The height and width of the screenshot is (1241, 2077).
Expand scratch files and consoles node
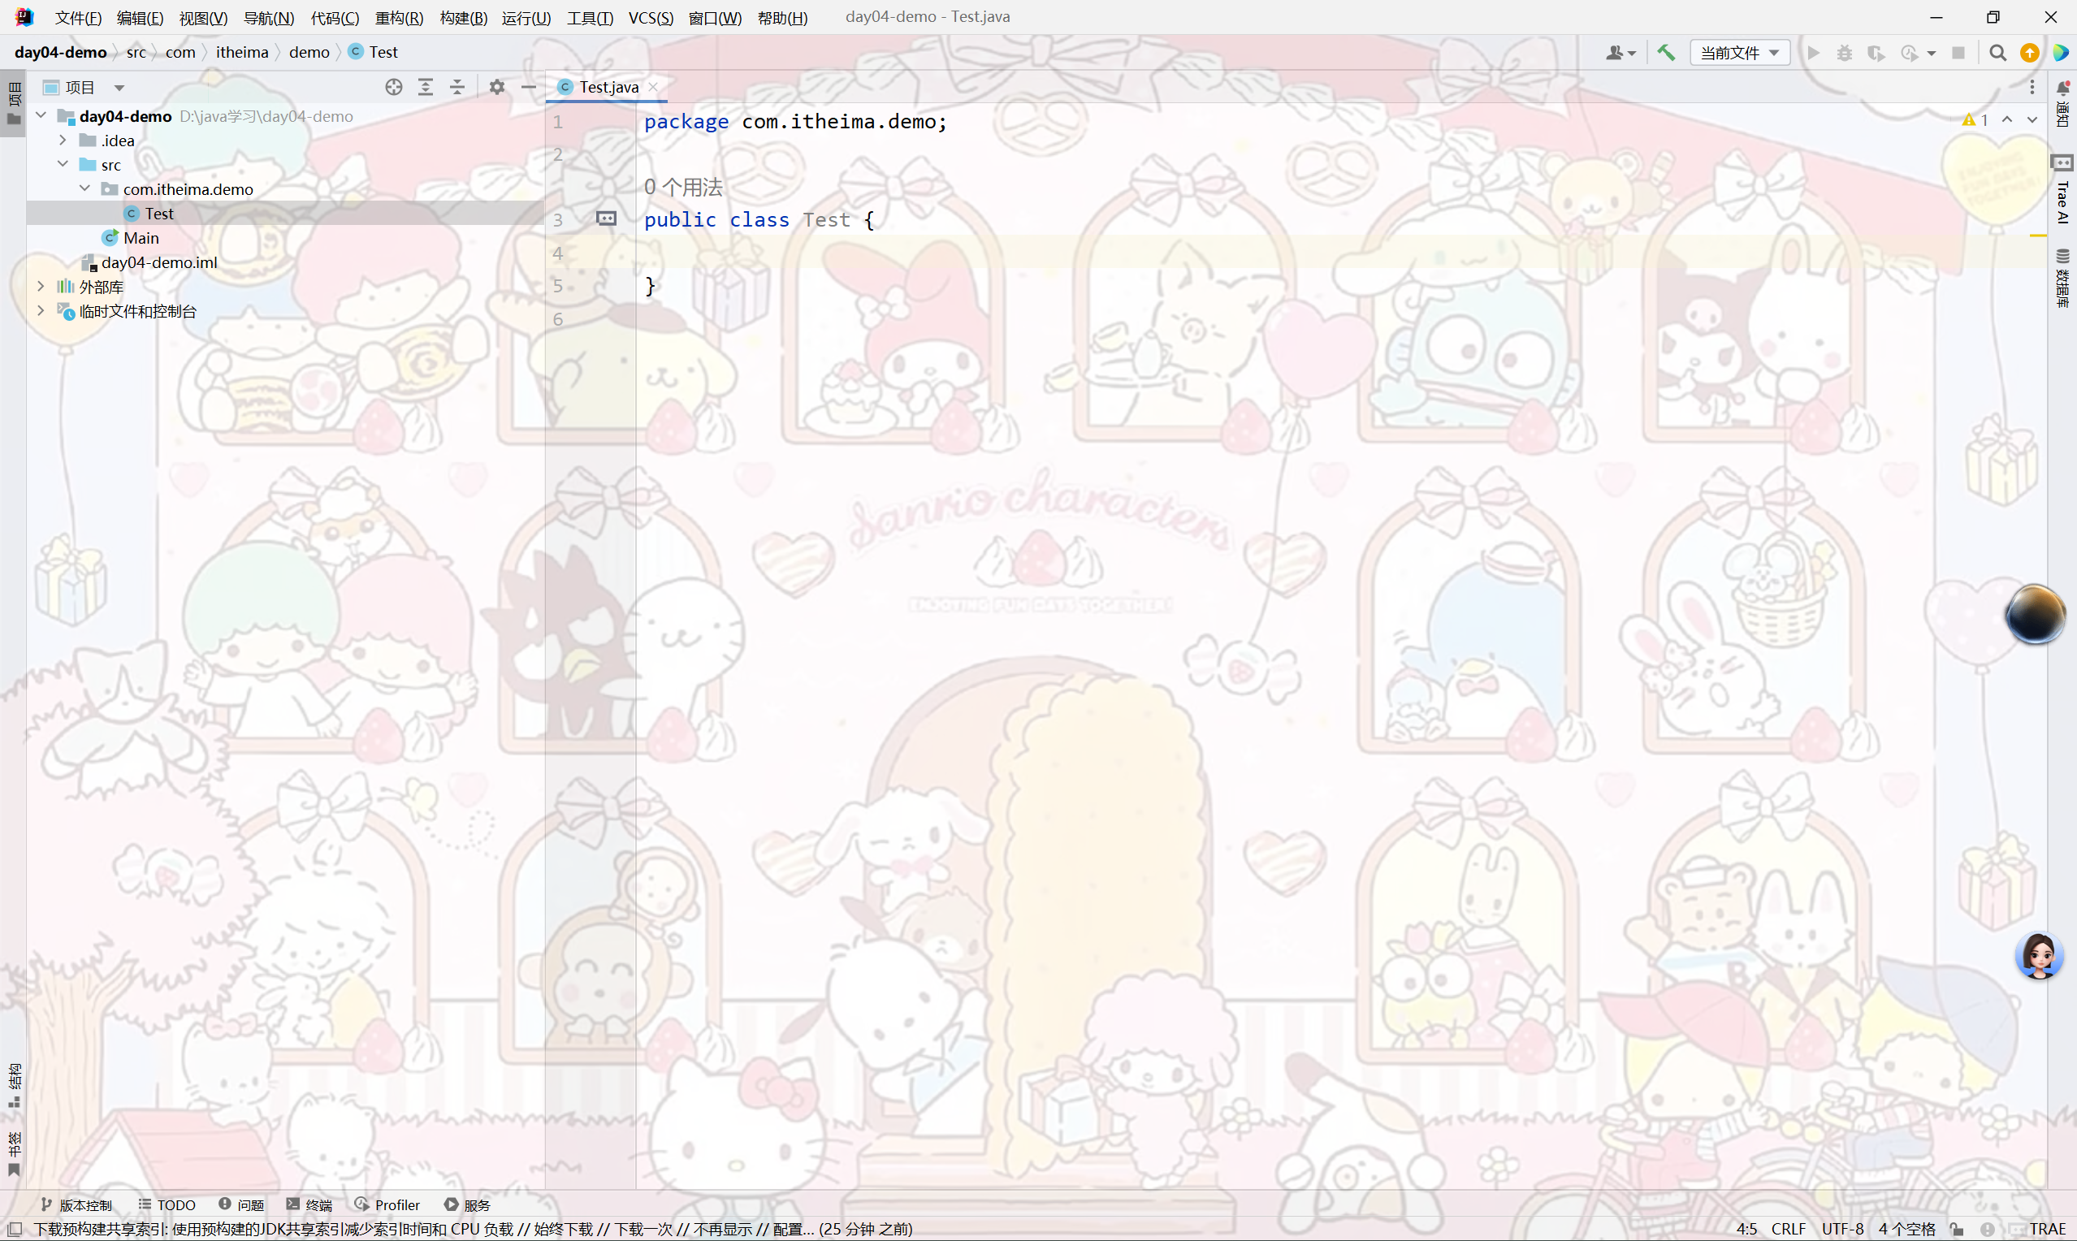click(x=41, y=310)
